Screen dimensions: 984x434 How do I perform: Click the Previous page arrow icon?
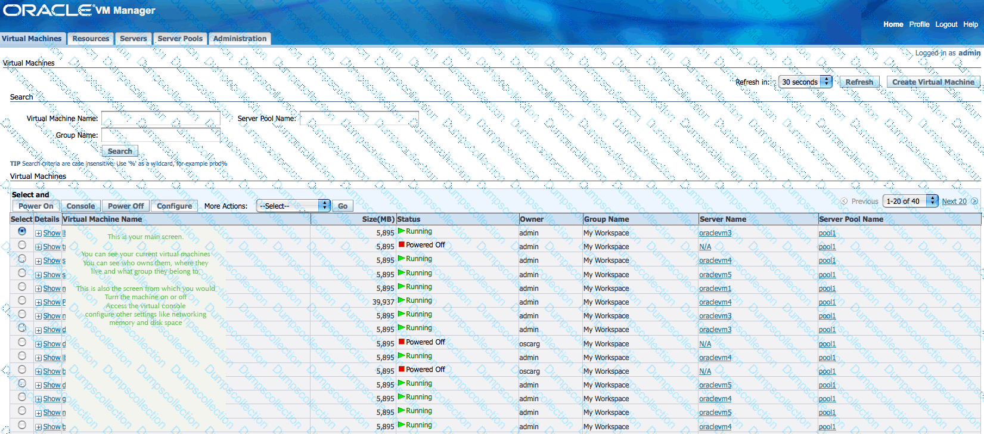pyautogui.click(x=844, y=201)
